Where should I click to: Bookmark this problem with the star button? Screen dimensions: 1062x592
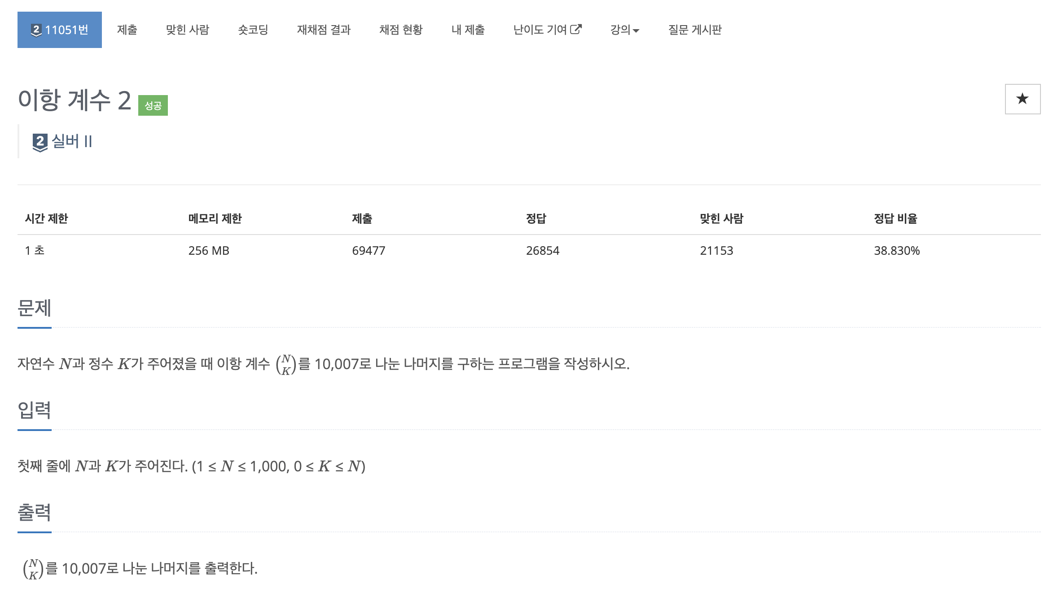pos(1022,99)
